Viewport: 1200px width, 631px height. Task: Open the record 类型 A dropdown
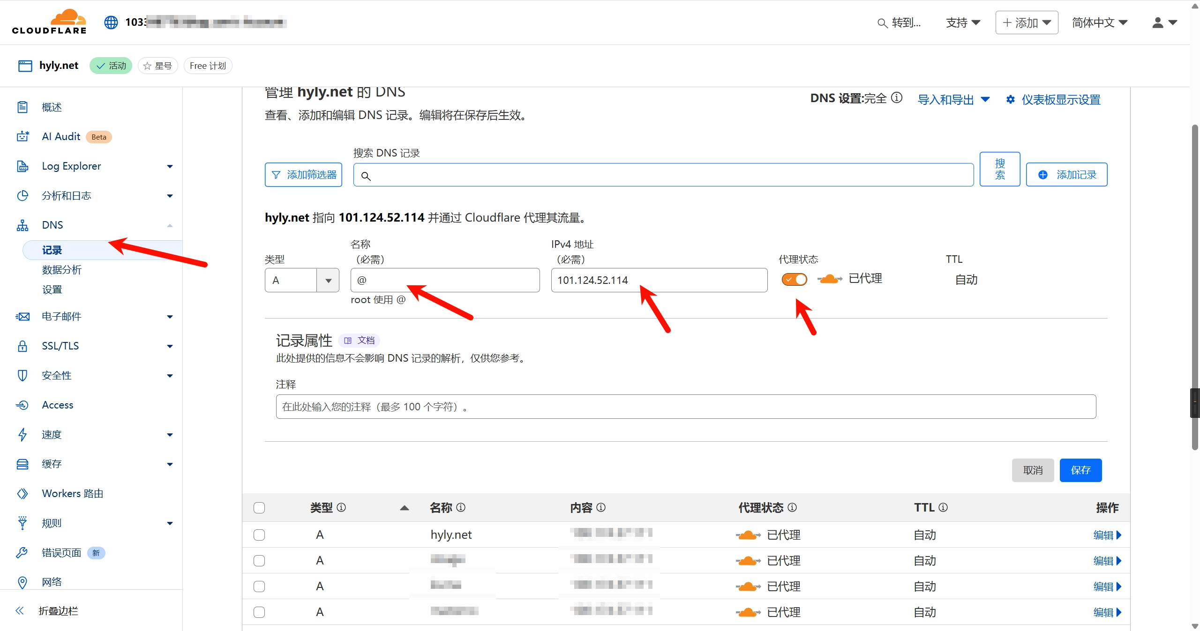click(x=302, y=280)
